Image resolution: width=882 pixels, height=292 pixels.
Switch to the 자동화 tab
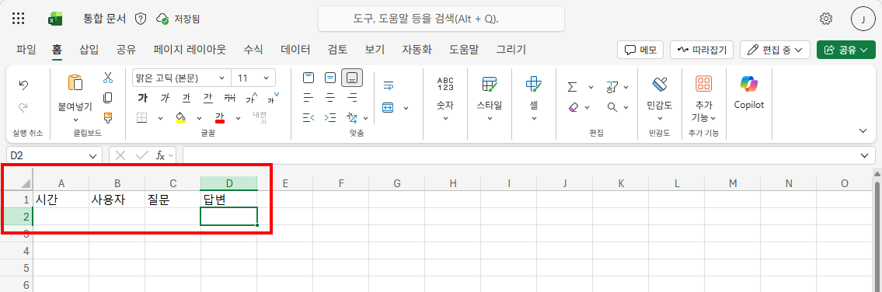[417, 50]
